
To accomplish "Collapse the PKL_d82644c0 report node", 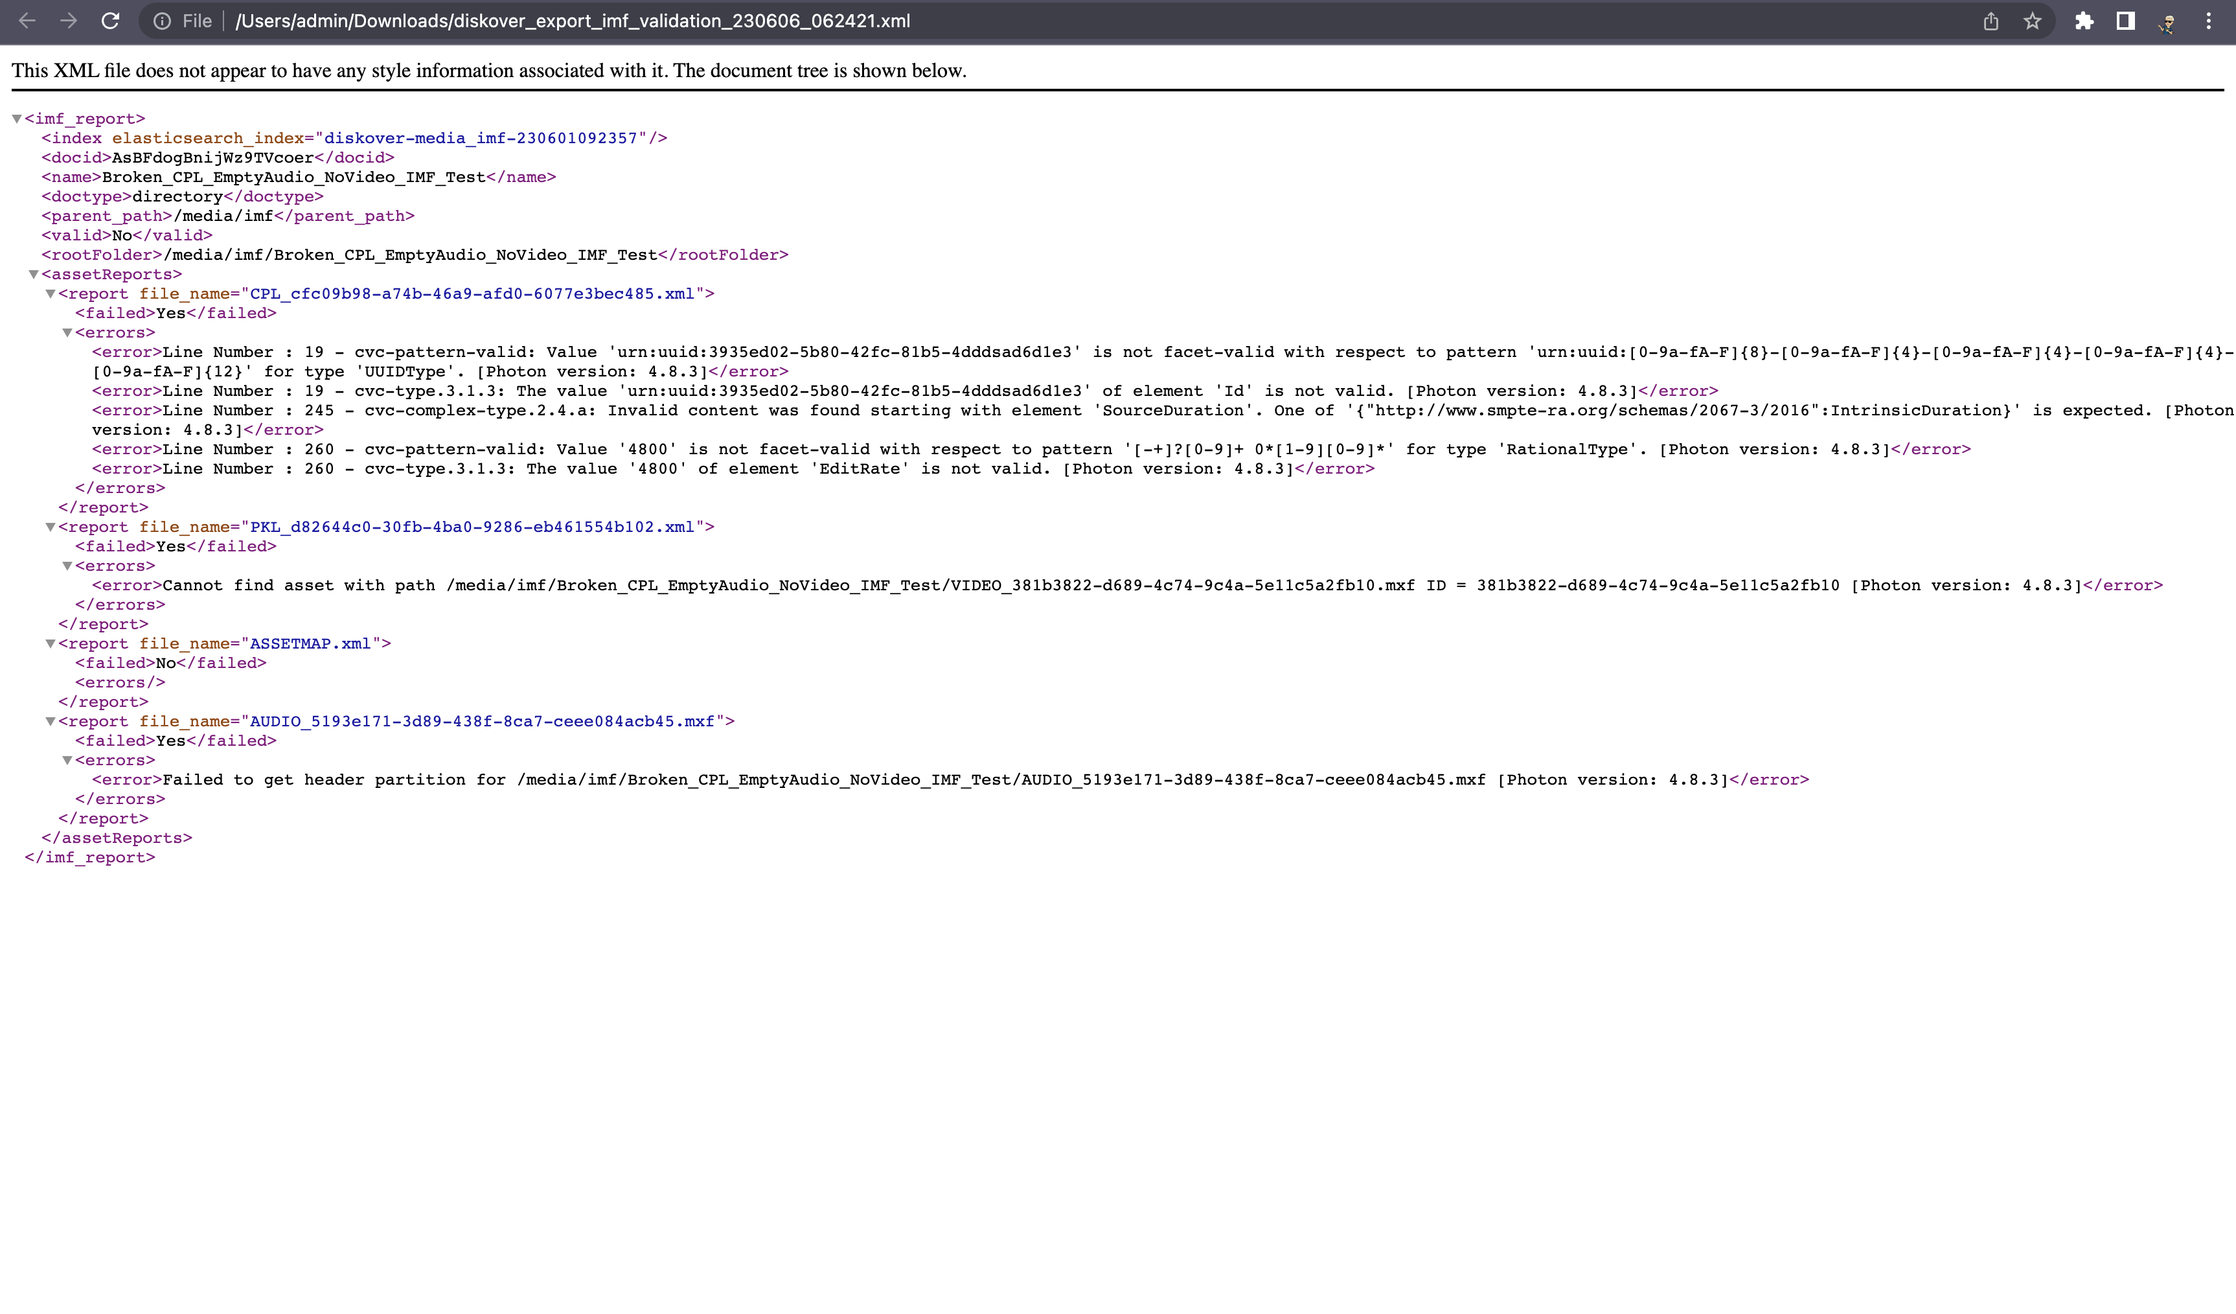I will point(51,527).
